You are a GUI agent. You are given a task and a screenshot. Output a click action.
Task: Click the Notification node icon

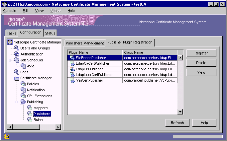click(x=23, y=90)
